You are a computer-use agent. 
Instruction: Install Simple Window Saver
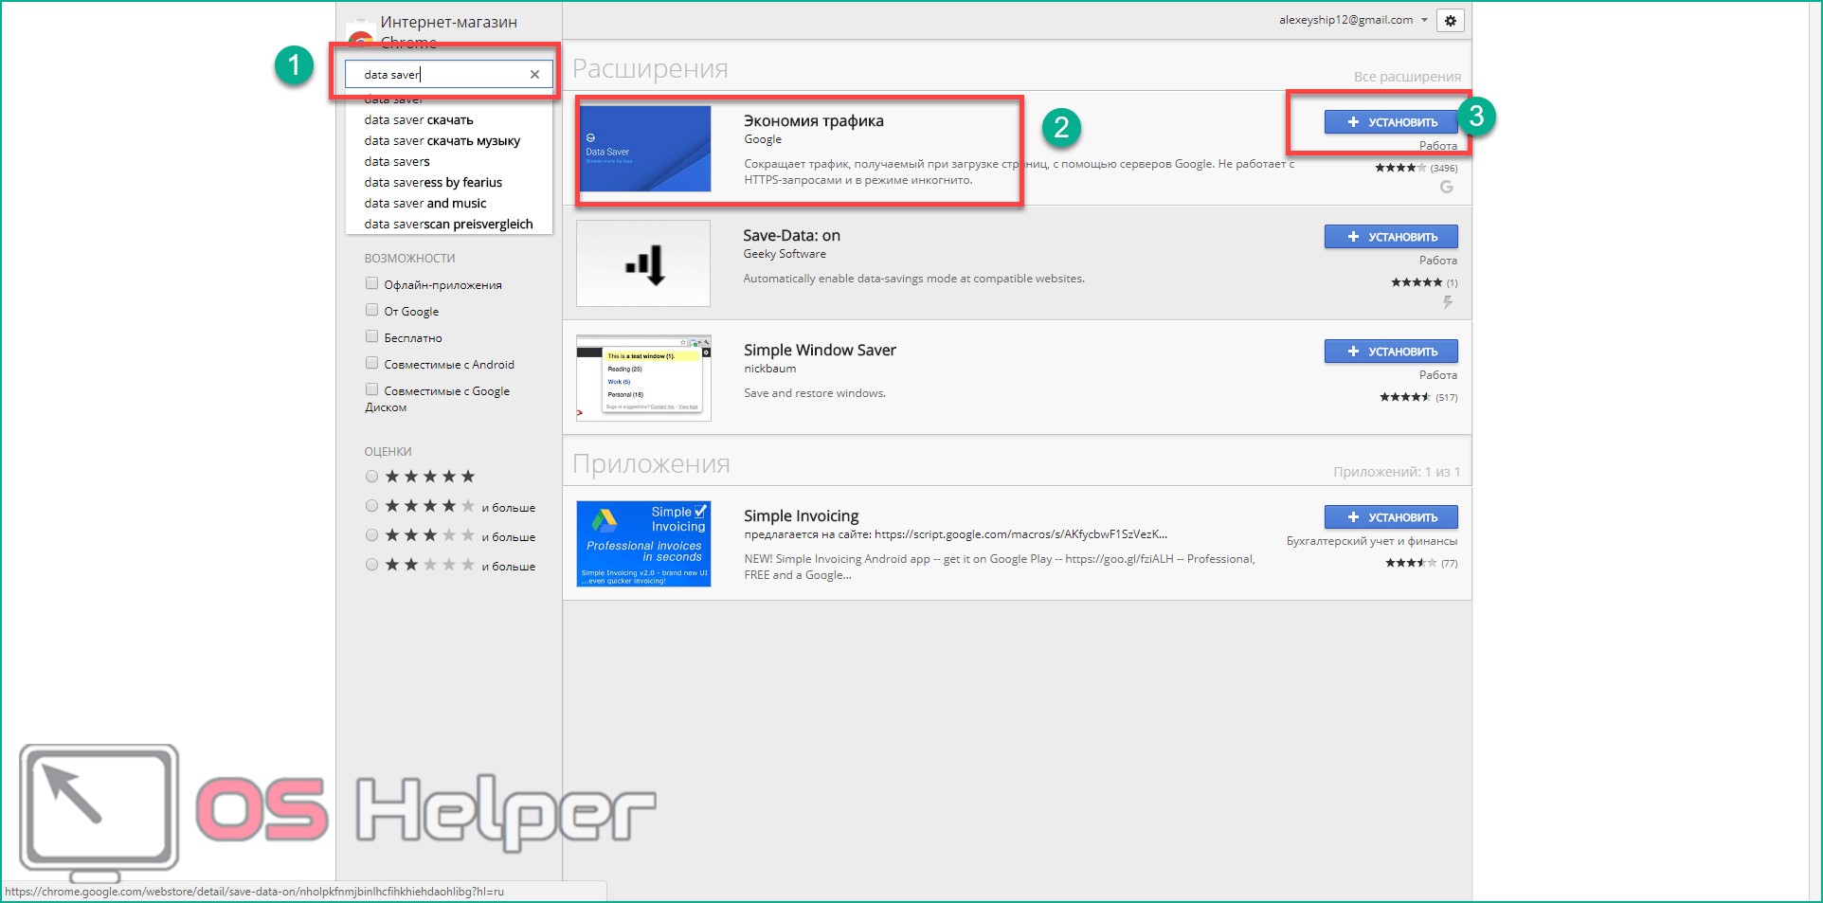coord(1391,352)
